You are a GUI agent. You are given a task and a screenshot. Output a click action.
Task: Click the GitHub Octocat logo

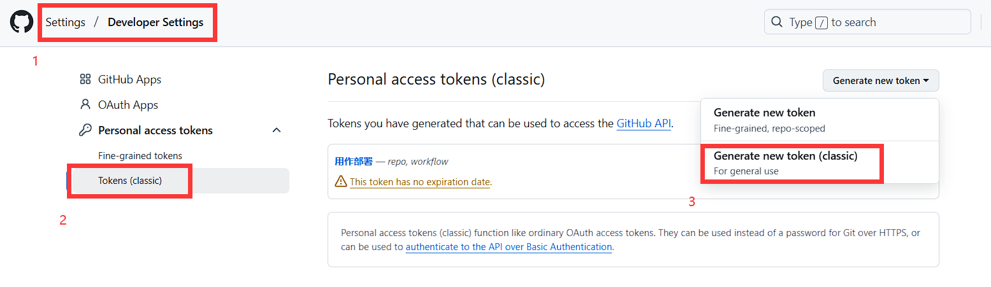[x=21, y=22]
